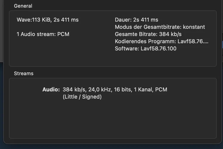The width and height of the screenshot is (223, 149).
Task: Click the 113 KiB file size text
Action: pos(41,20)
